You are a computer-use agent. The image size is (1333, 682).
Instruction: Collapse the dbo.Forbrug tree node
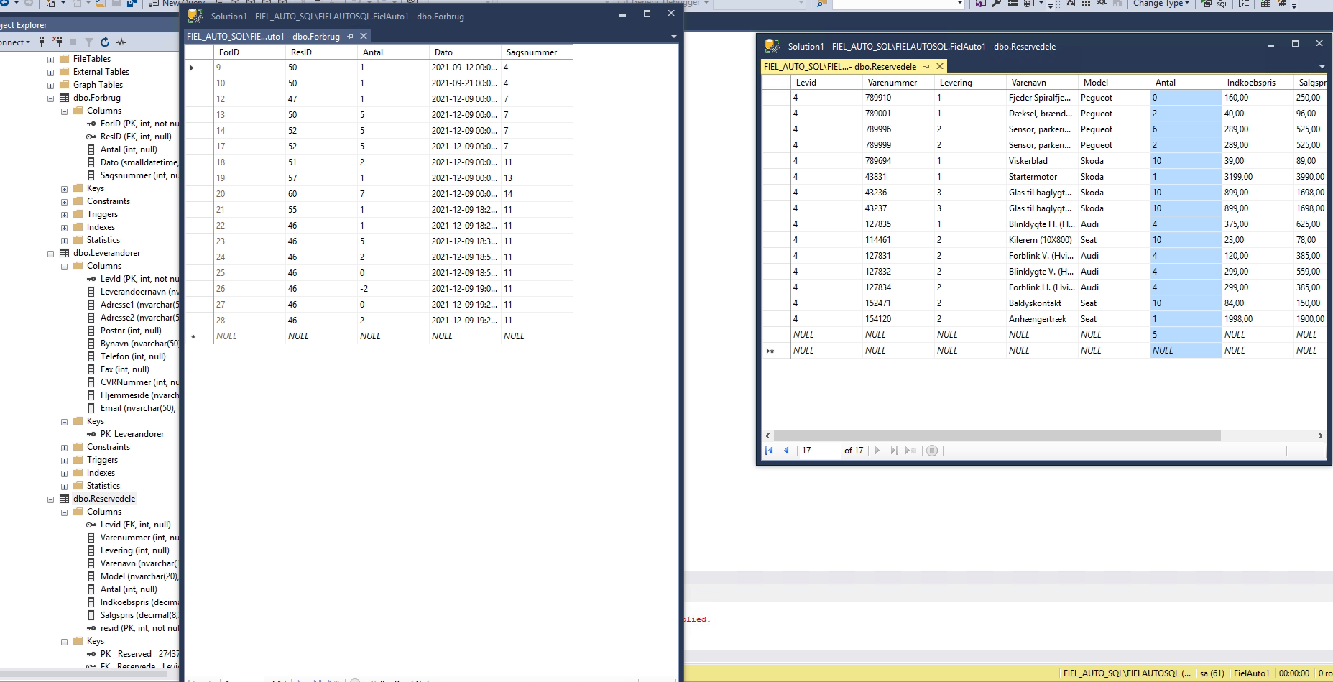point(50,98)
